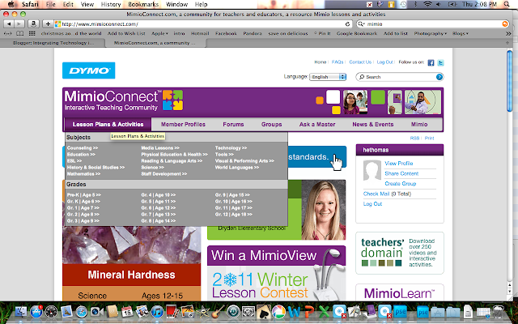Click the Technology subject link
Screen dimensions: 518x324
click(231, 147)
